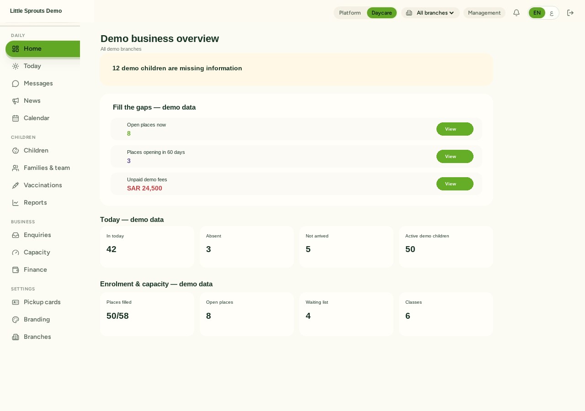Click the Absent count card

pyautogui.click(x=247, y=247)
